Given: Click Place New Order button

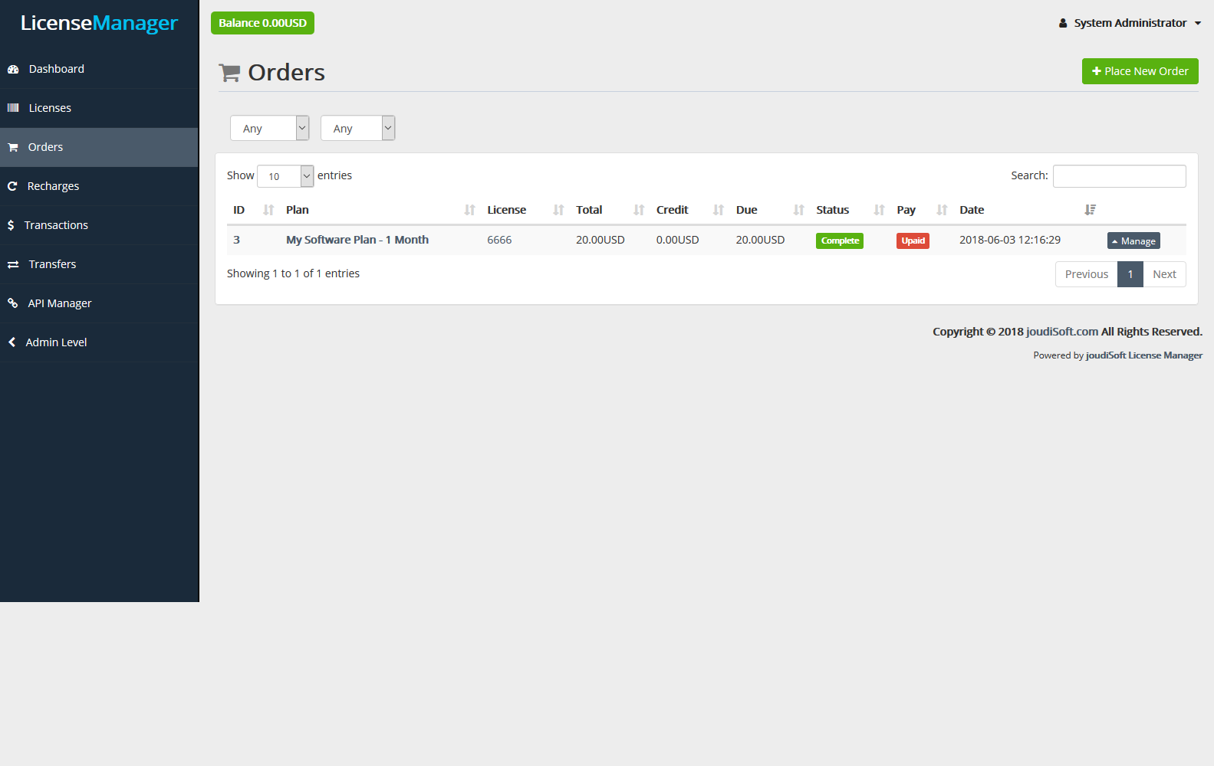Looking at the screenshot, I should coord(1140,71).
